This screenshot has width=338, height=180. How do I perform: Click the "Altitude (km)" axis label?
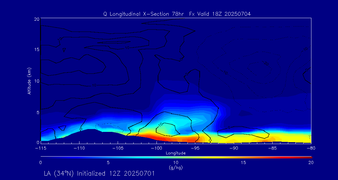(29, 81)
